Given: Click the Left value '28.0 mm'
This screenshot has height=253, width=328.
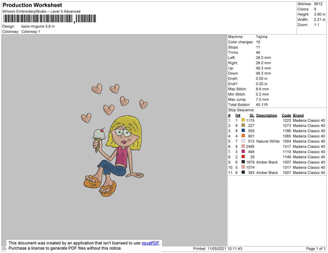Looking at the screenshot, I should (263, 58).
